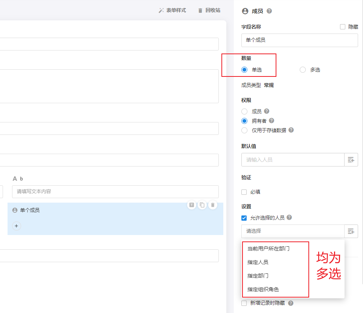Screen dimensions: 363x313
Task: Click the member avatar icon in panel header
Action: [245, 11]
